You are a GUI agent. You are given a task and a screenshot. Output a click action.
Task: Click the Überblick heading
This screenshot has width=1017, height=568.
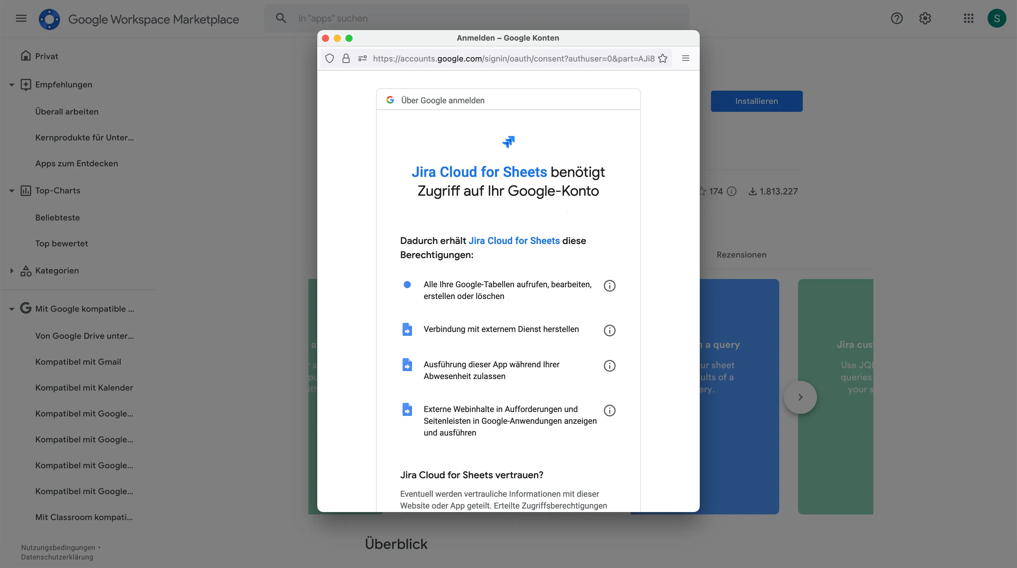tap(396, 544)
